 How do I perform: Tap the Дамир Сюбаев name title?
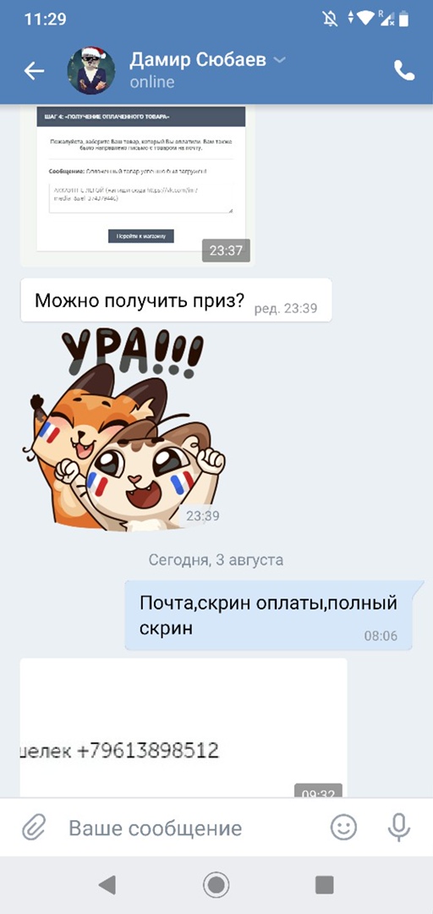[x=199, y=59]
